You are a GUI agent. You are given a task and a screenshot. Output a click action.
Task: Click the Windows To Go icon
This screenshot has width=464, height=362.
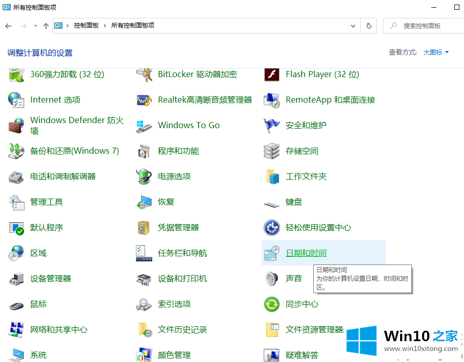point(144,126)
